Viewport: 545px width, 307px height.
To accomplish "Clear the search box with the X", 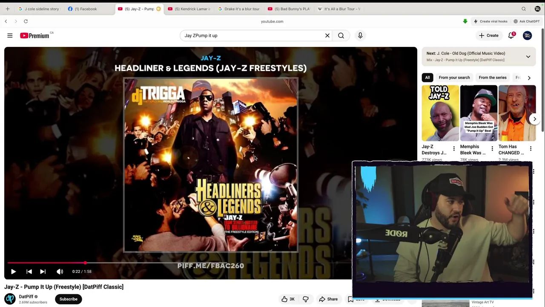I will (x=327, y=35).
